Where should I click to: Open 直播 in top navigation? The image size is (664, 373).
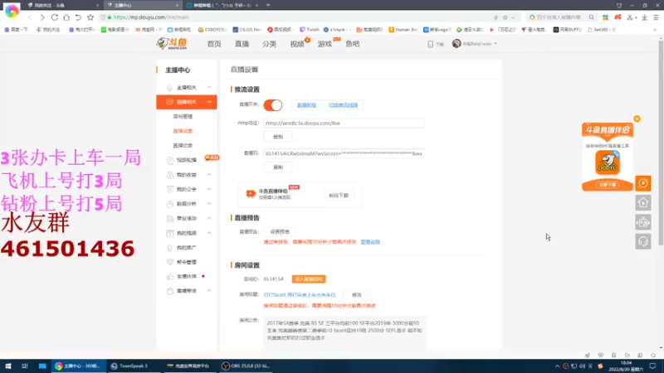click(242, 44)
